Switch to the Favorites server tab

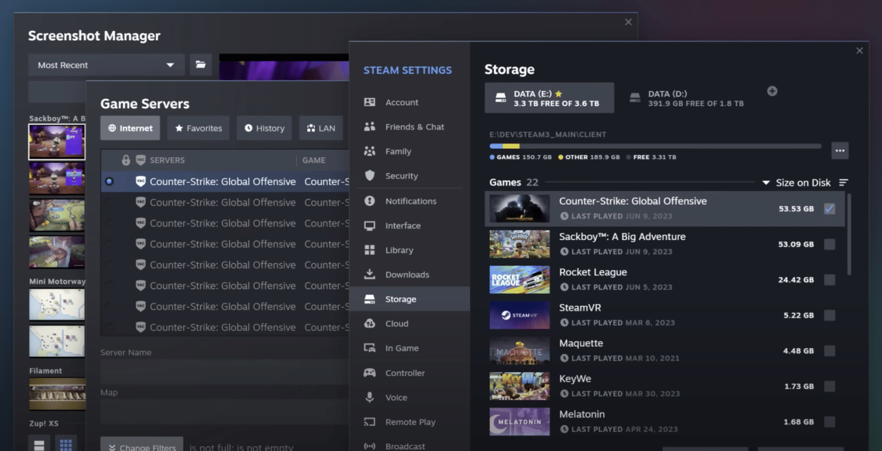click(x=198, y=128)
